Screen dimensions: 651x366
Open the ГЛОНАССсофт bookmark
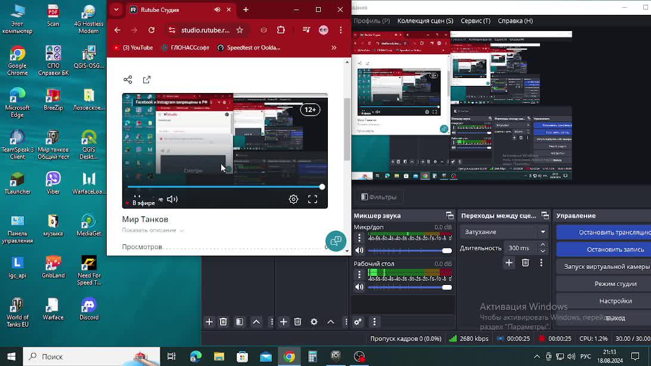185,48
